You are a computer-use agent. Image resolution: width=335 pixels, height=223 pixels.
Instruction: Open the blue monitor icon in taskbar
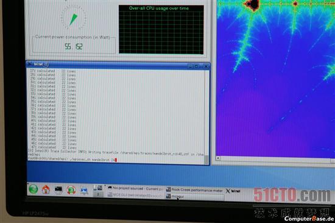point(84,190)
